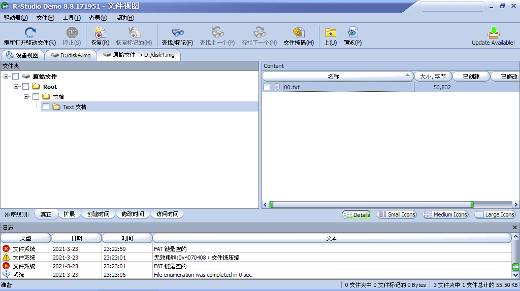
Task: Open File Mask (文件掩码) tool
Action: [299, 32]
